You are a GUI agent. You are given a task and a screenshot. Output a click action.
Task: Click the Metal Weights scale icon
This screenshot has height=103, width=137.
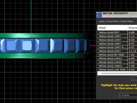99,15
